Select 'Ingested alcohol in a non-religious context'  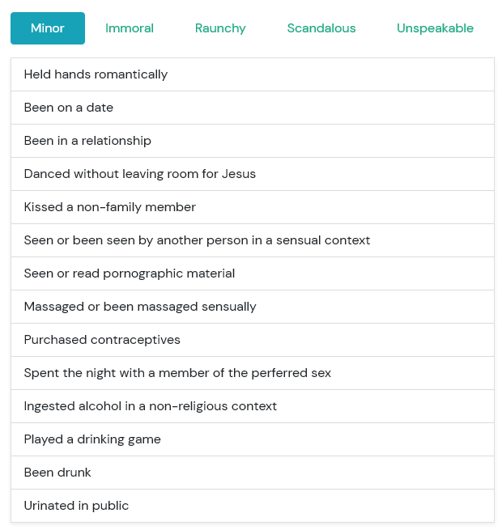253,405
